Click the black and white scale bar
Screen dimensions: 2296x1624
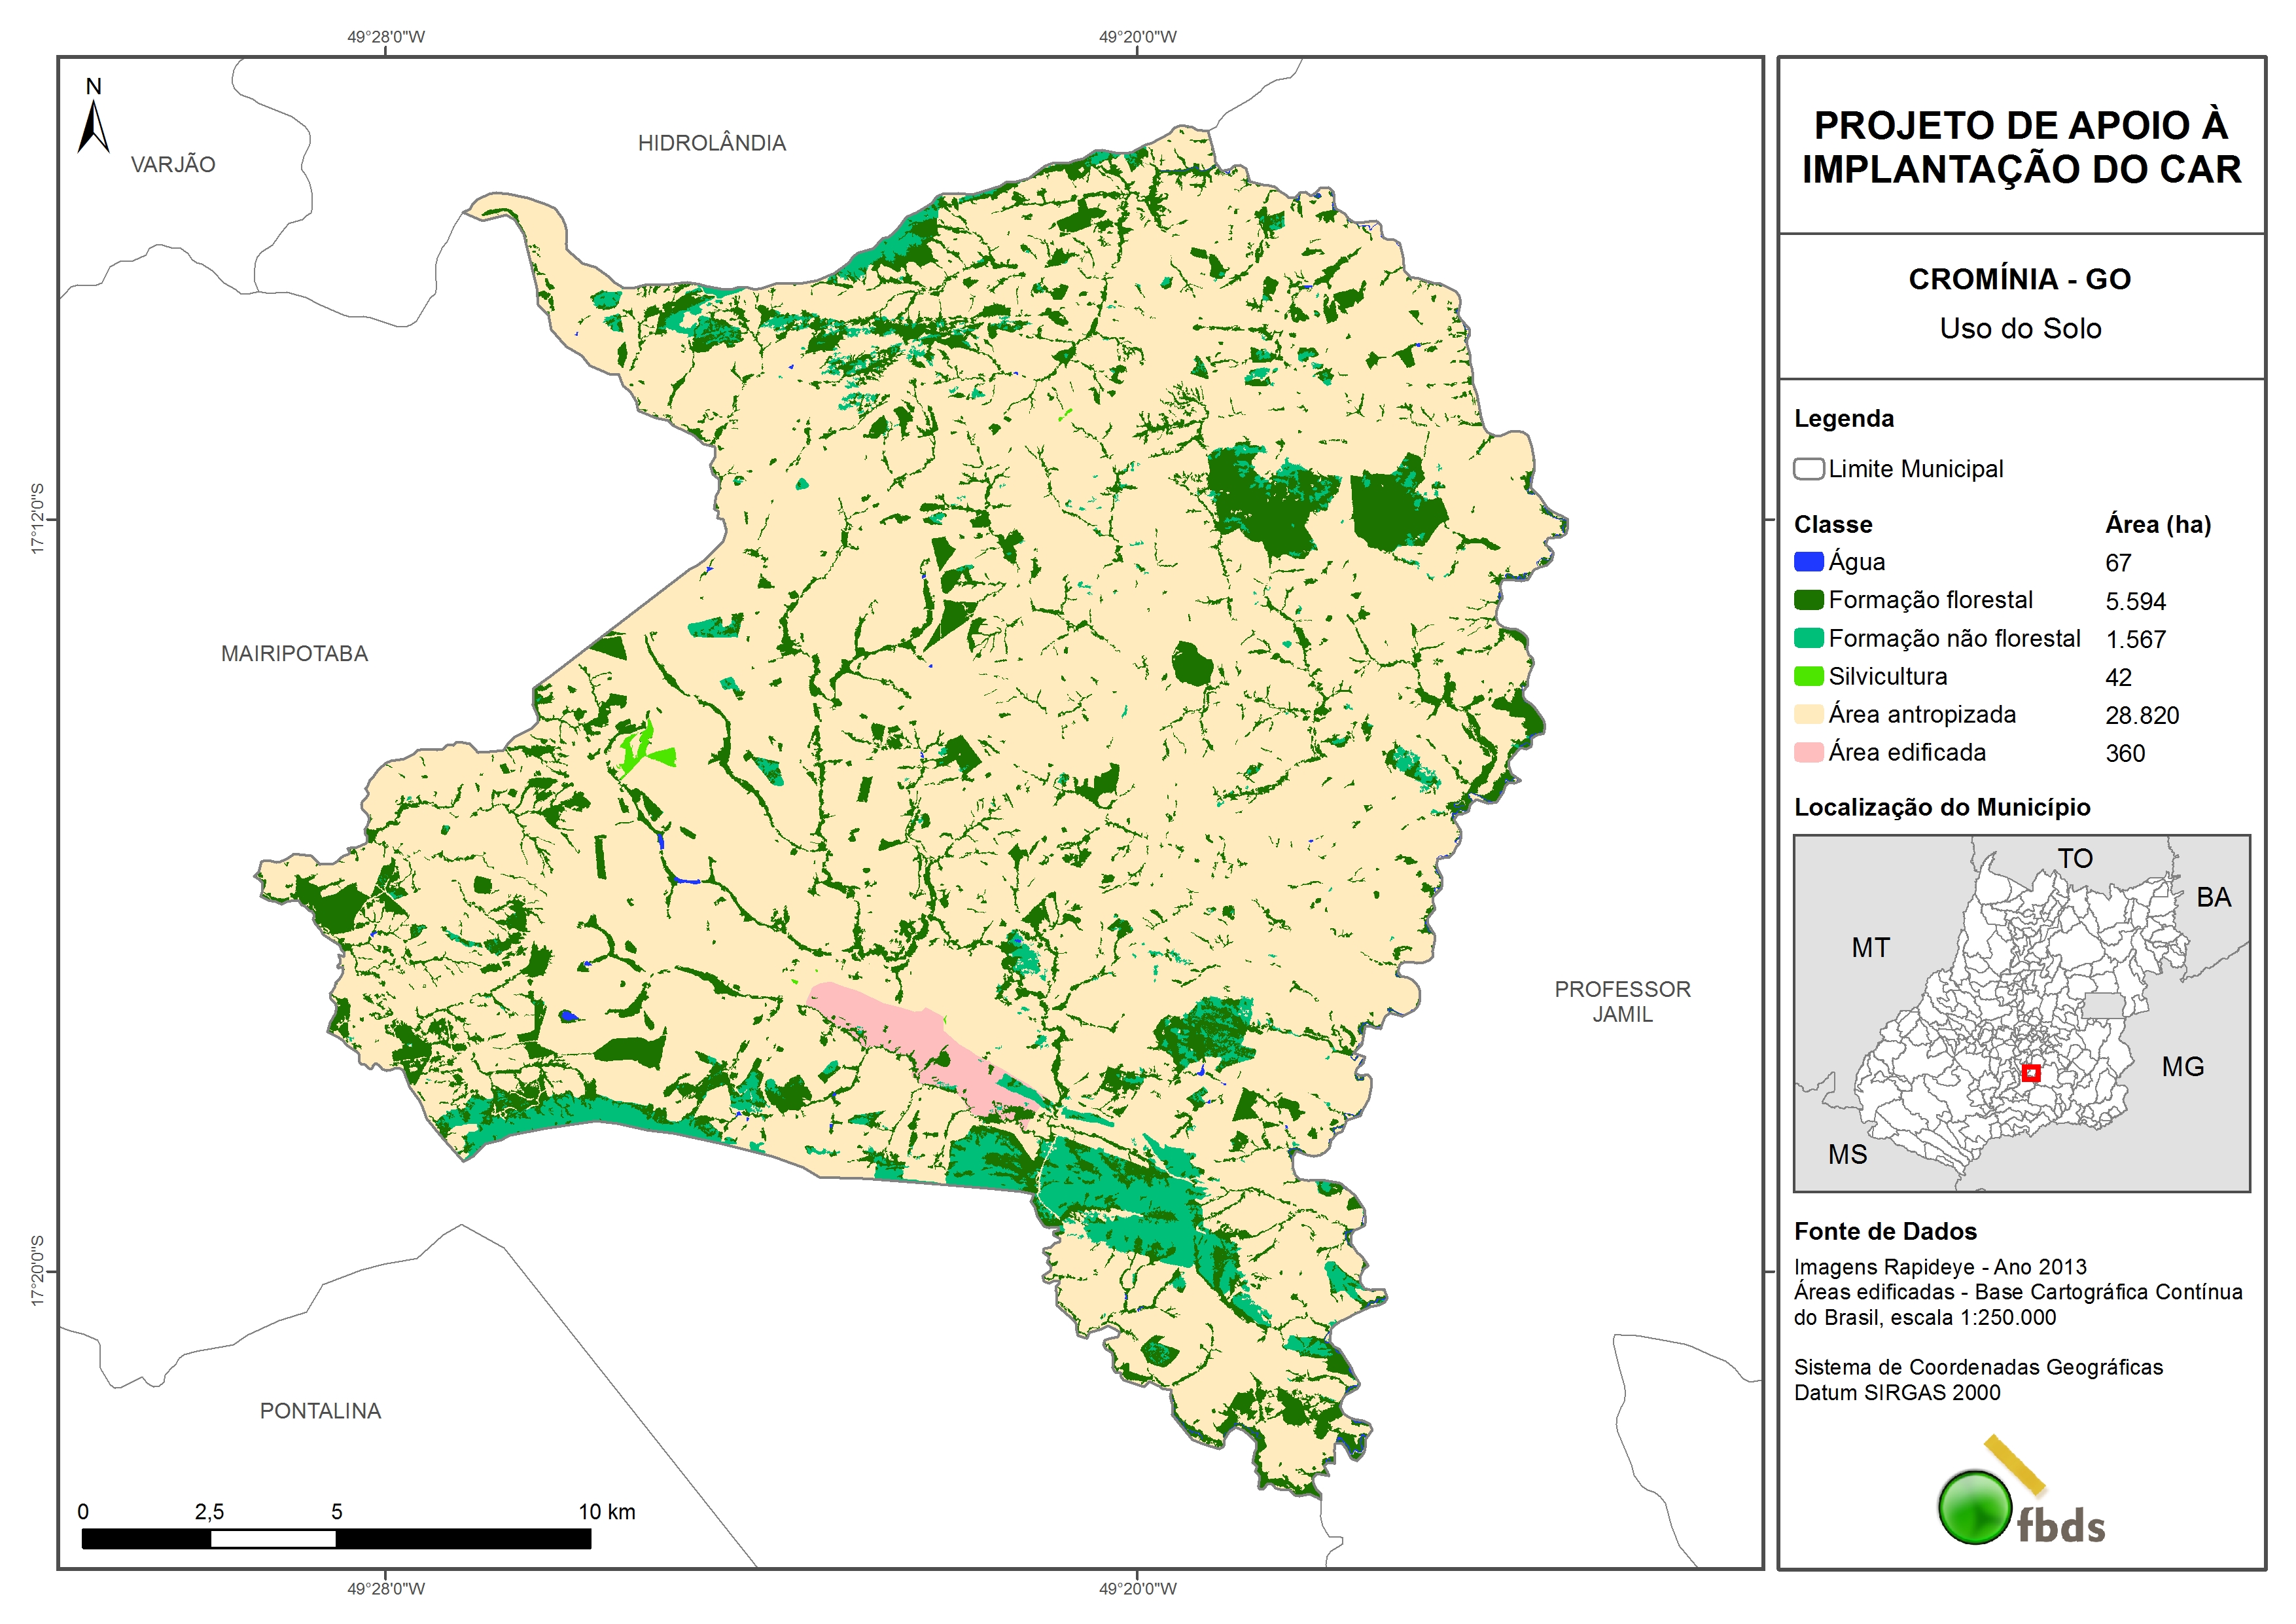point(336,1538)
